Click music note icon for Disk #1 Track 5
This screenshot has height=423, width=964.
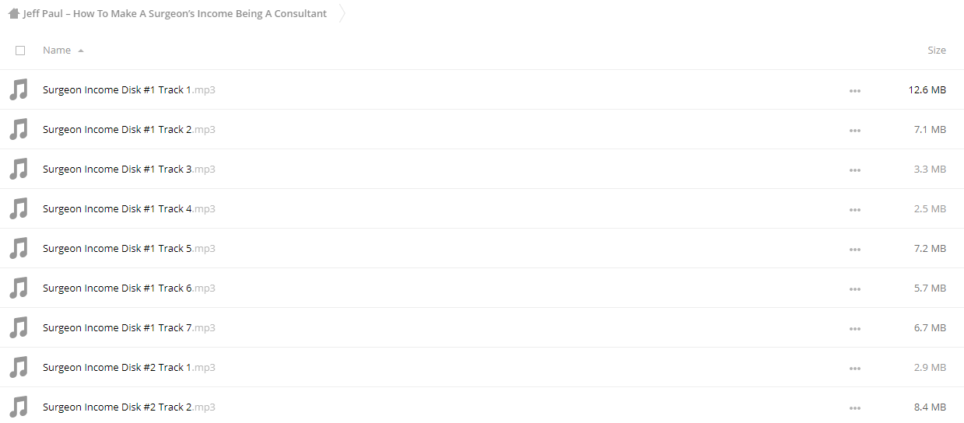click(x=19, y=248)
